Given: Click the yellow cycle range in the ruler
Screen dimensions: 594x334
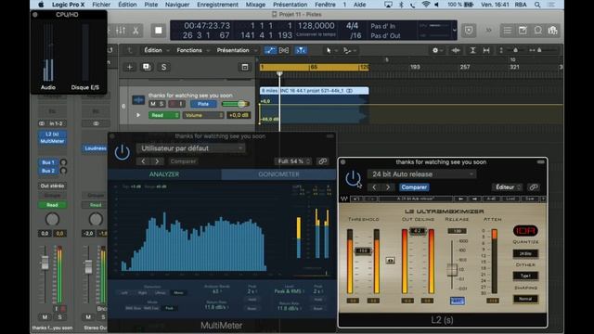Looking at the screenshot, I should (x=314, y=67).
